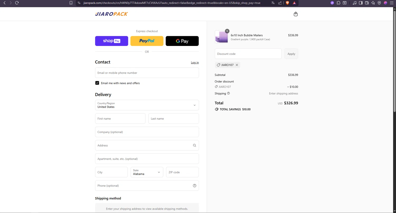This screenshot has width=396, height=213.
Task: Click the Apartment, suite, etc. field
Action: click(x=147, y=159)
